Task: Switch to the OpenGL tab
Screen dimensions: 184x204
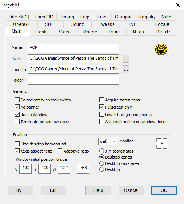Action: (x=21, y=24)
